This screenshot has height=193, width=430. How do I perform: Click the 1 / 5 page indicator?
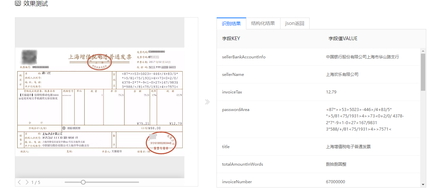pyautogui.click(x=36, y=183)
